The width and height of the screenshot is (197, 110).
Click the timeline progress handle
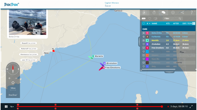coord(162,107)
